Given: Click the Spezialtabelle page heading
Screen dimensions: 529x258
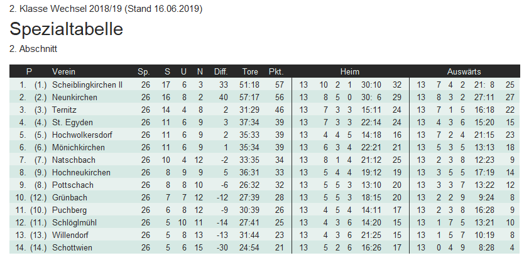Looking at the screenshot, I should tap(66, 29).
